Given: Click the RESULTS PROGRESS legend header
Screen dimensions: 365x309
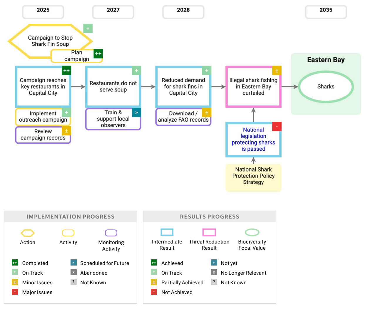Looking at the screenshot, I should (x=210, y=216).
